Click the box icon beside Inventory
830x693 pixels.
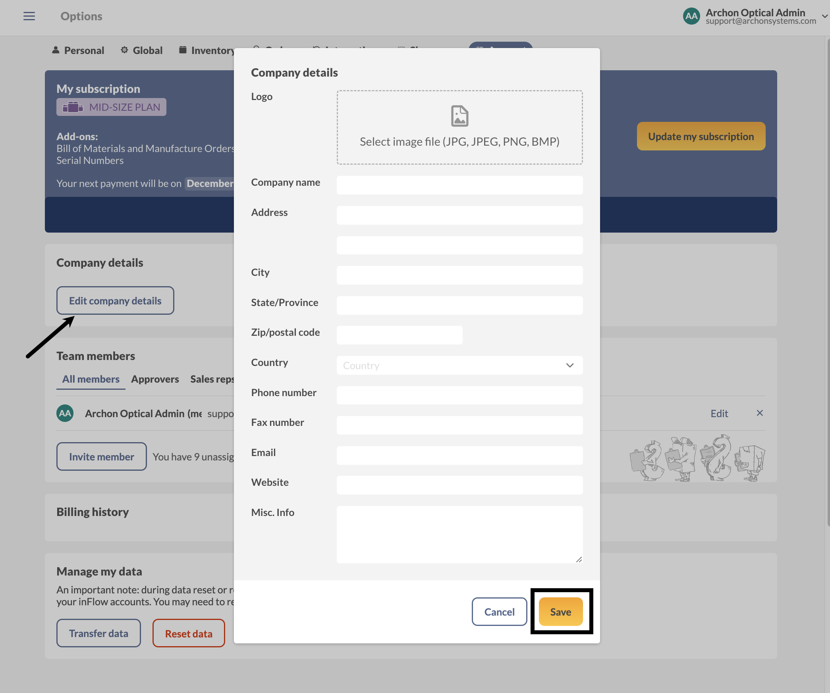(x=183, y=49)
